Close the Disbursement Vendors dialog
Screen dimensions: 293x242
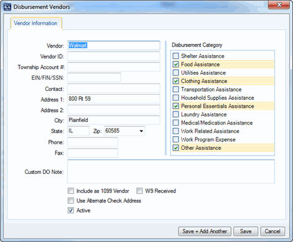click(279, 4)
